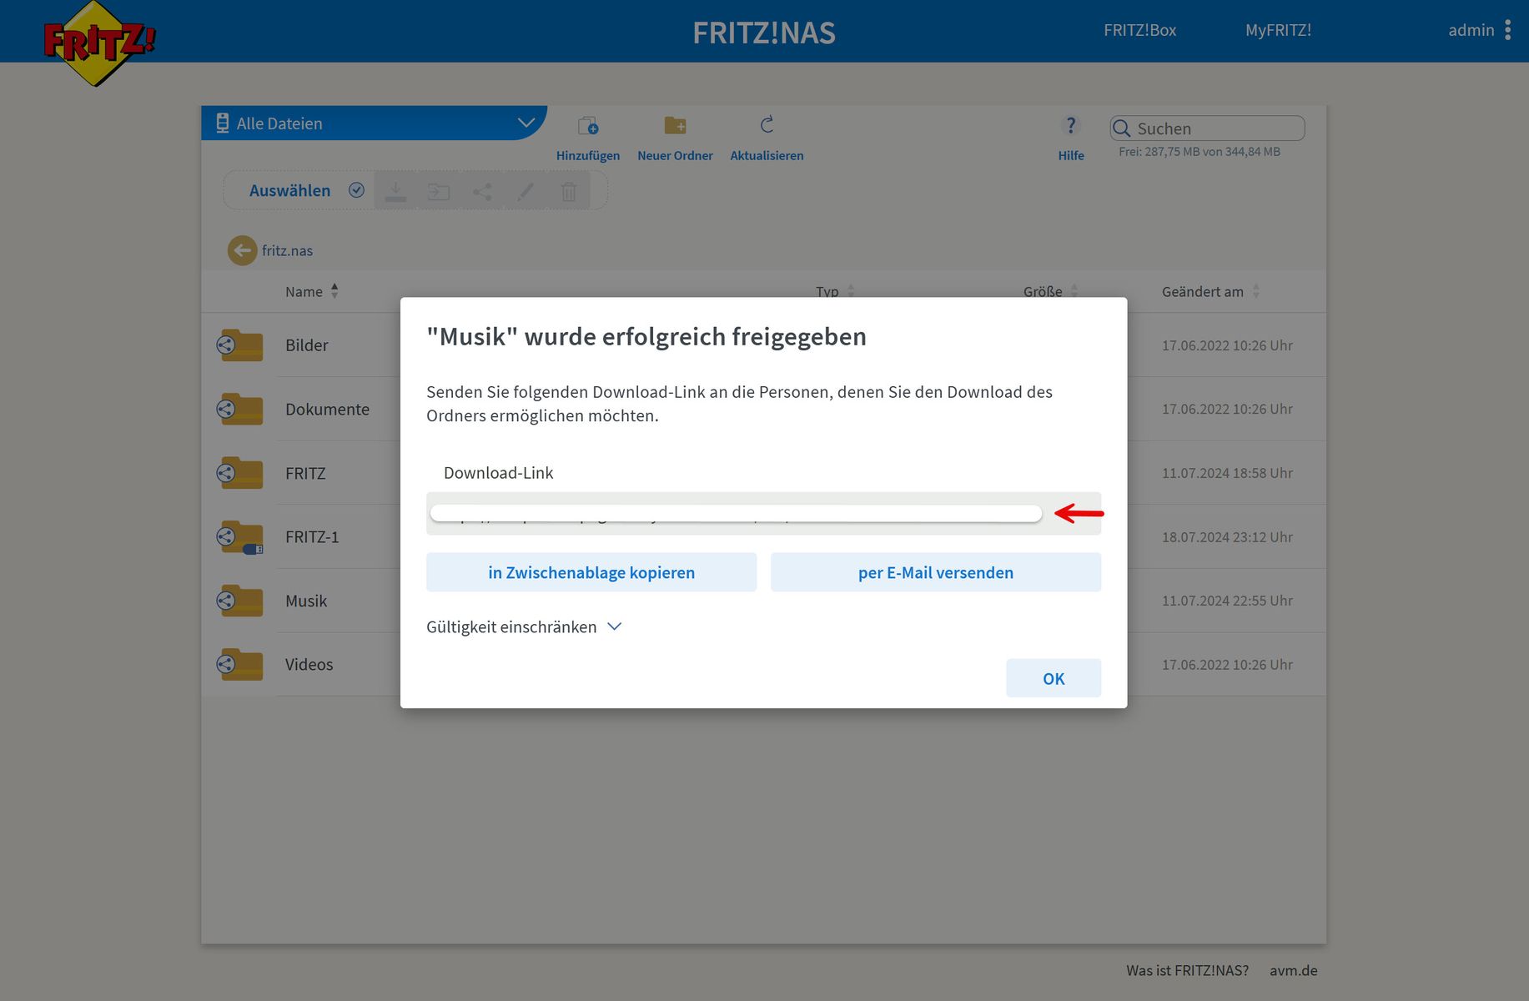Open the Dokumente folder icon

240,409
